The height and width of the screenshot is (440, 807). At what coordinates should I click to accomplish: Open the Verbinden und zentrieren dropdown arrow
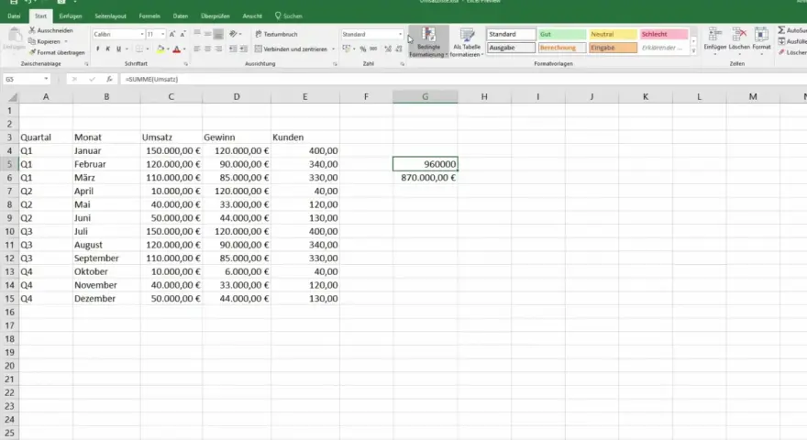coord(333,49)
